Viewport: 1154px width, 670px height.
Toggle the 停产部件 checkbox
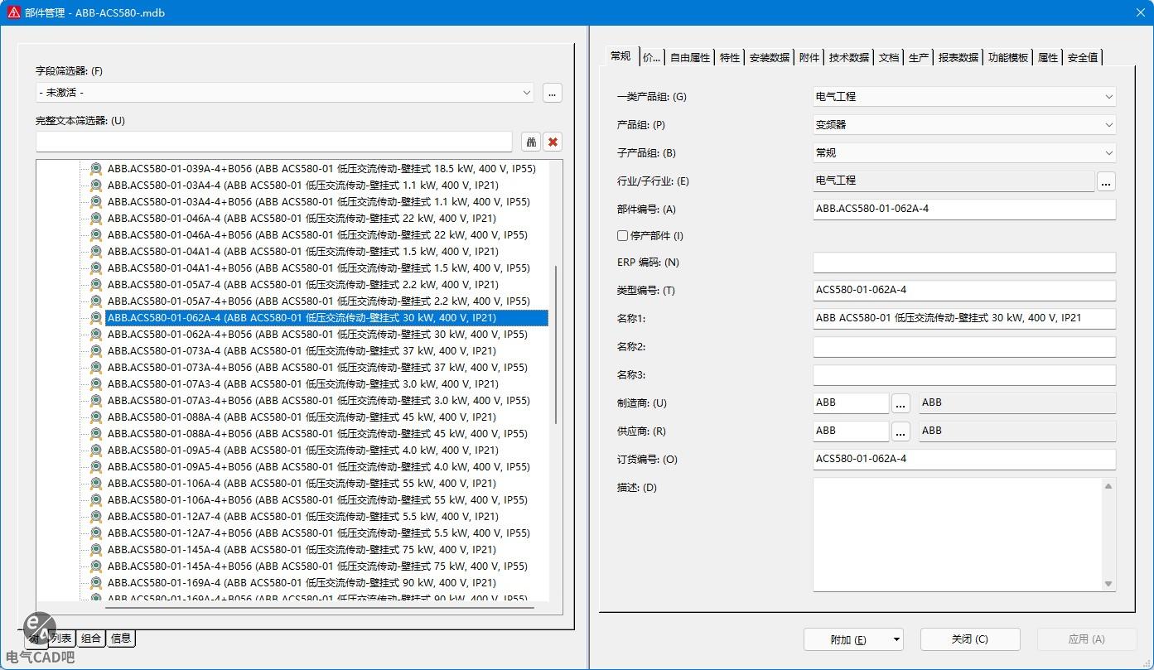[622, 236]
